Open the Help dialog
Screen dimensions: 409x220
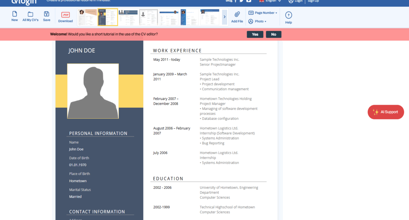tap(288, 17)
